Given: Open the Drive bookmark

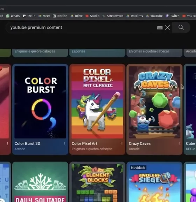Looking at the screenshot, I should [x=77, y=16].
